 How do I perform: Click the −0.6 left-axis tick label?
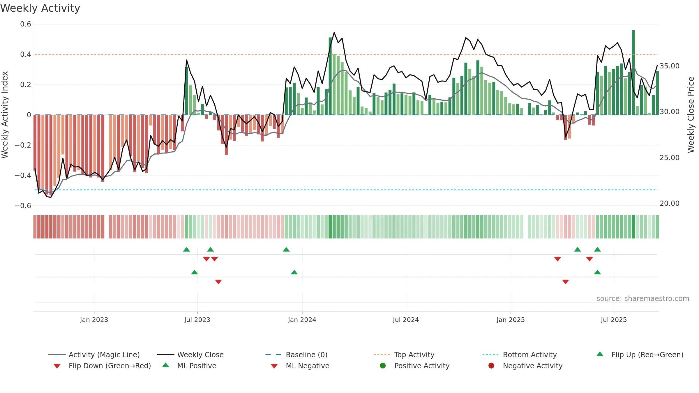pyautogui.click(x=23, y=206)
